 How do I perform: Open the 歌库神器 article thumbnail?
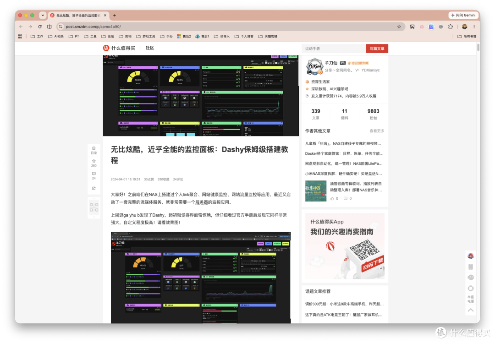click(316, 191)
